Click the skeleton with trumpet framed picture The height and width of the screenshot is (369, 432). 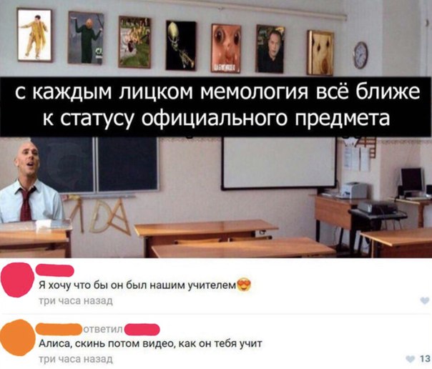click(x=181, y=46)
